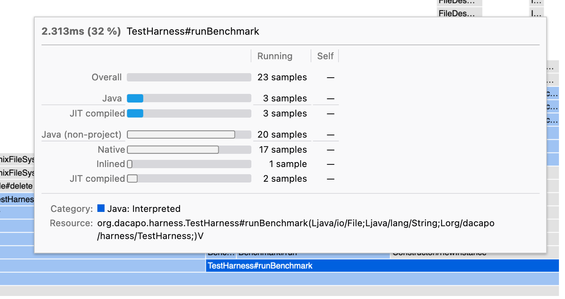This screenshot has width=565, height=299.
Task: Click the Inlined samples bar
Action: pos(130,164)
